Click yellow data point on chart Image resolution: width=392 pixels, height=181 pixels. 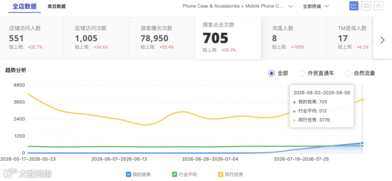click(362, 99)
